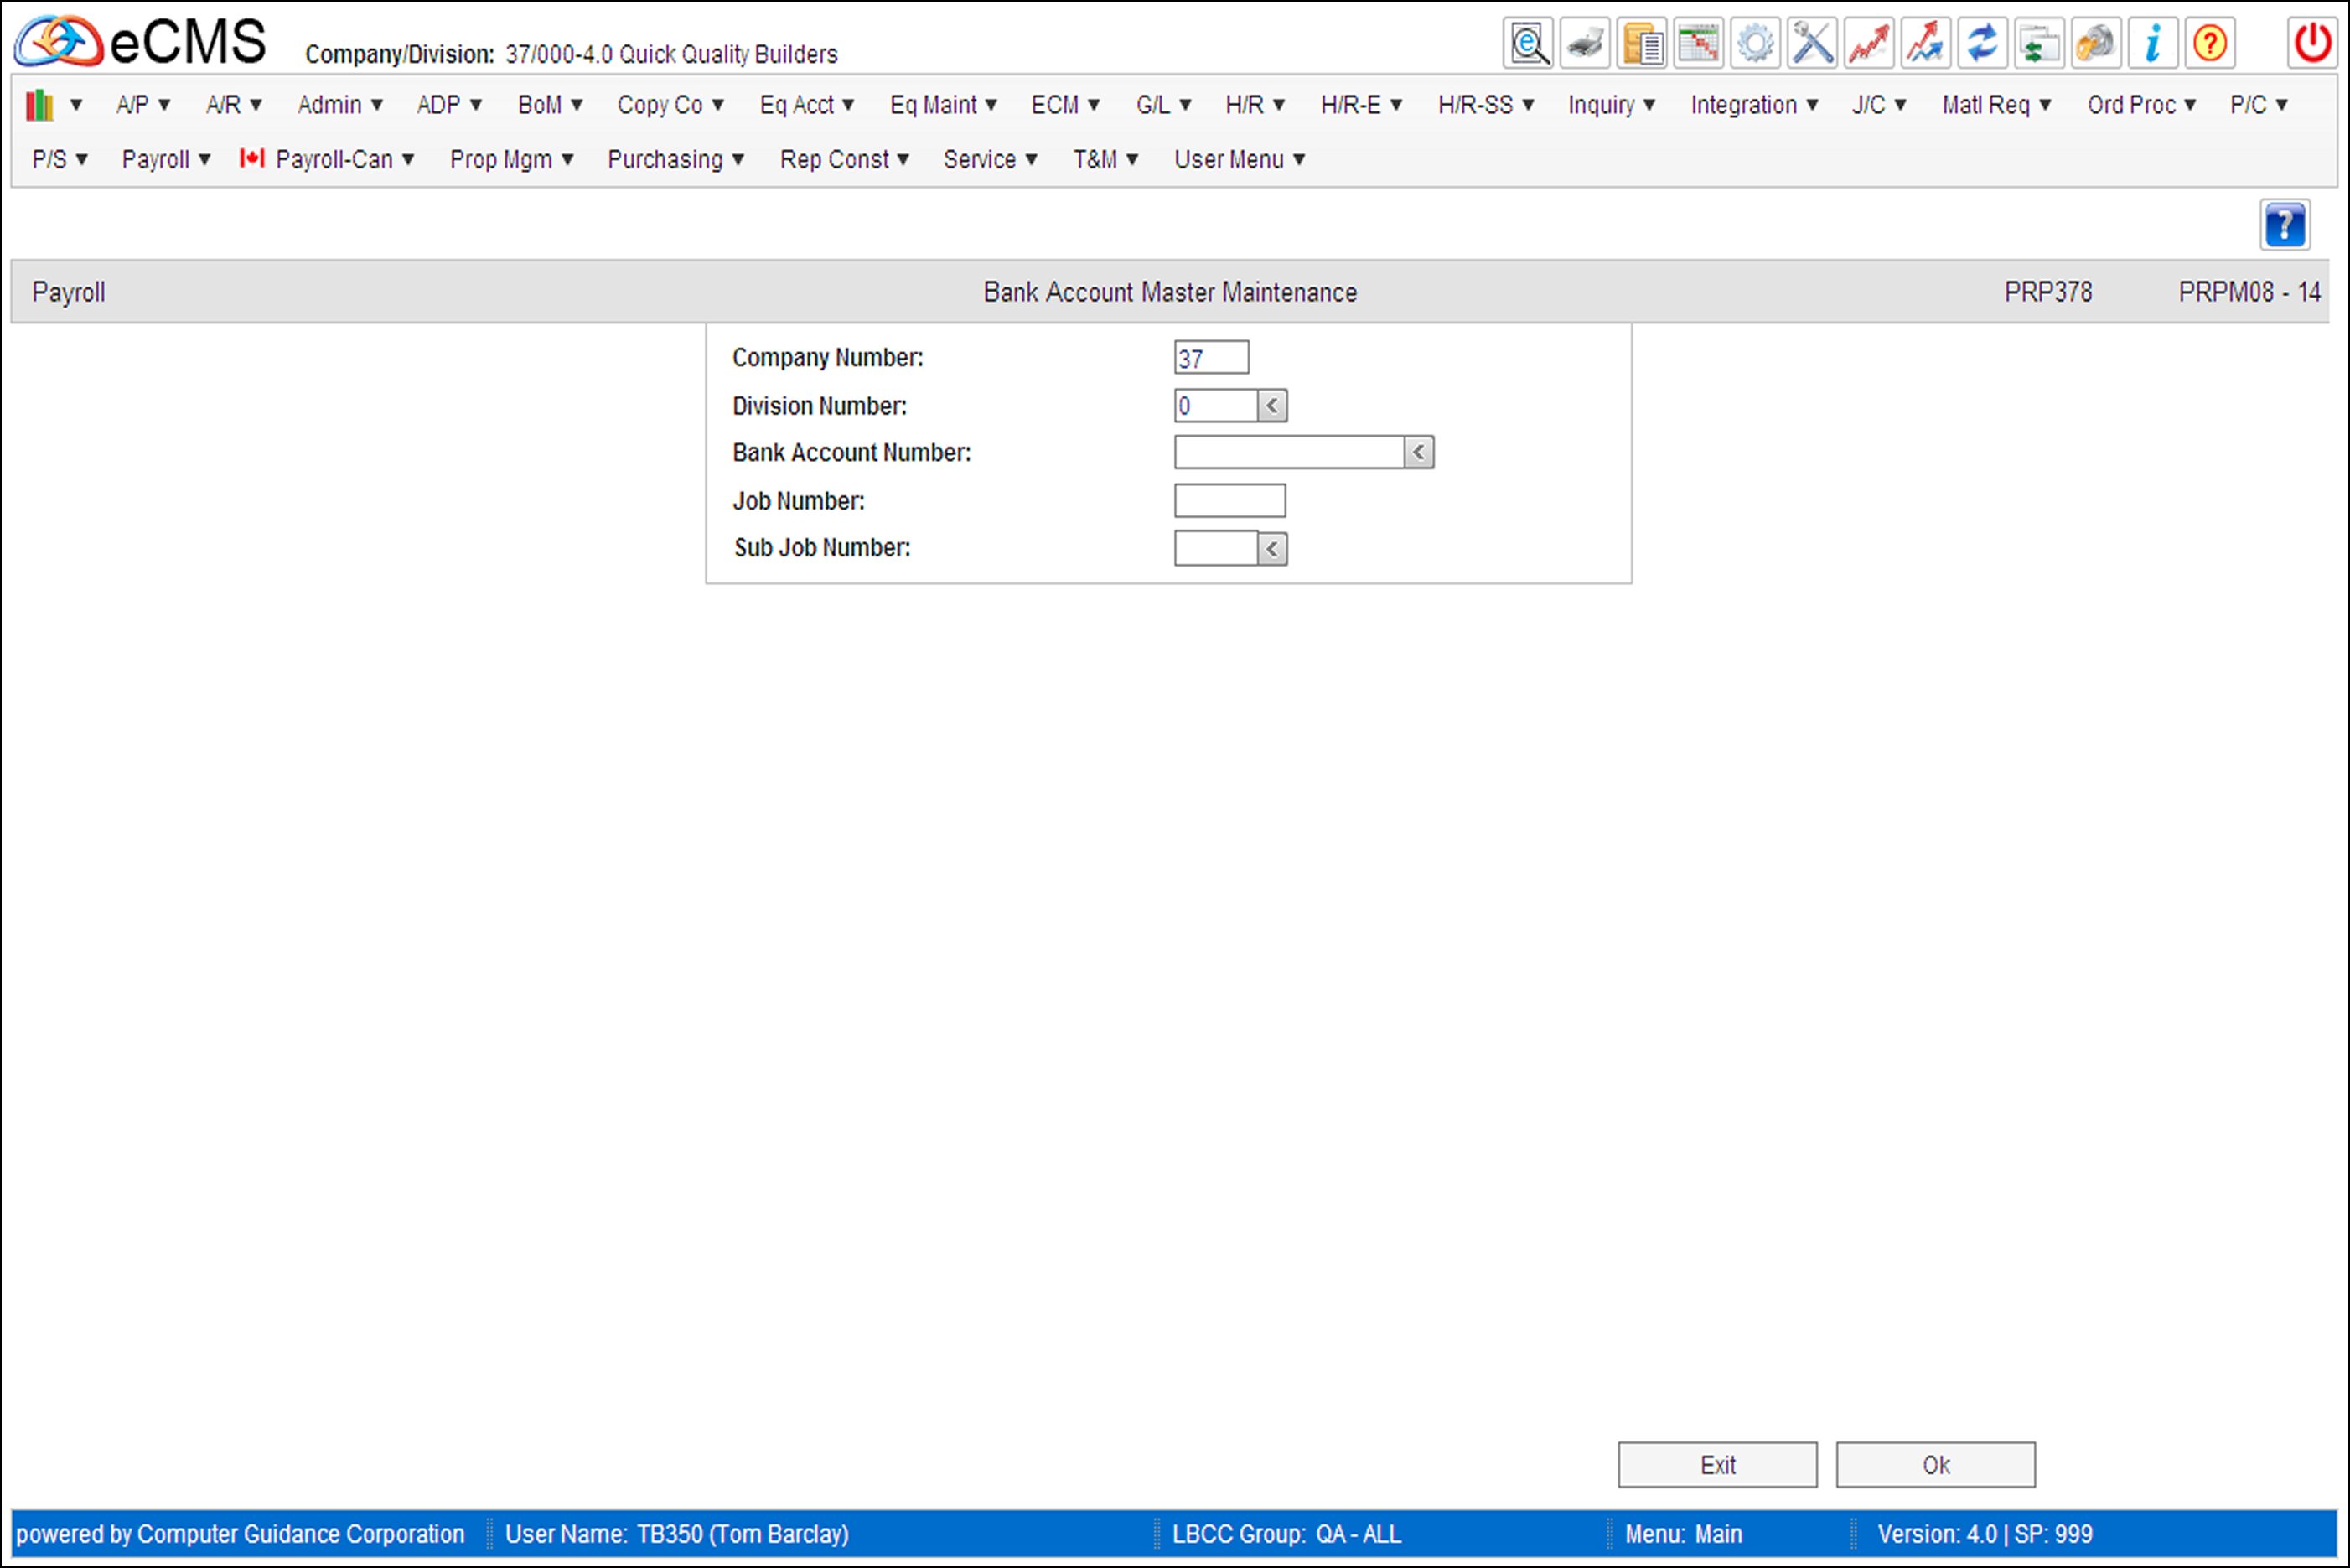Image resolution: width=2350 pixels, height=1568 pixels.
Task: Expand the Service menu
Action: click(990, 159)
